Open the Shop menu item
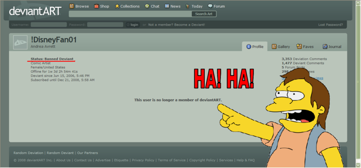This screenshot has width=361, height=168. click(x=102, y=6)
